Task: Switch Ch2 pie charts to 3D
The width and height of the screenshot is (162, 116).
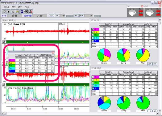Action: (x=155, y=111)
